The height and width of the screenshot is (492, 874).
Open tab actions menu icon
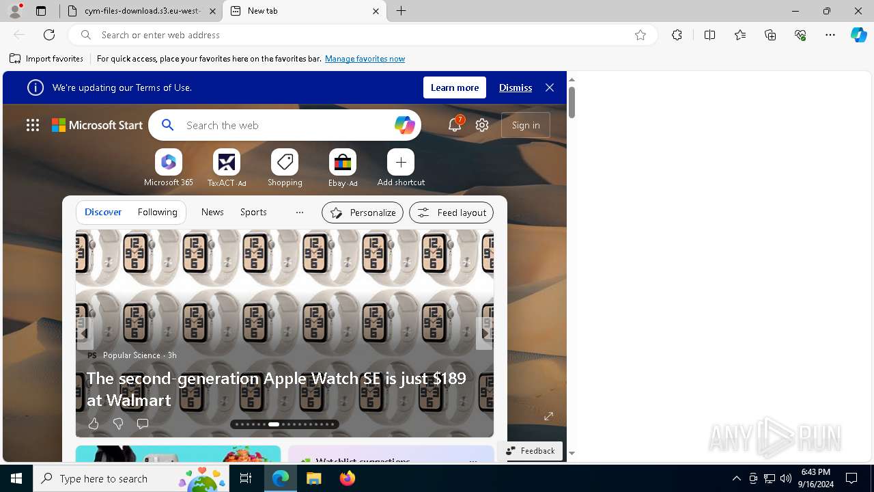pyautogui.click(x=41, y=11)
